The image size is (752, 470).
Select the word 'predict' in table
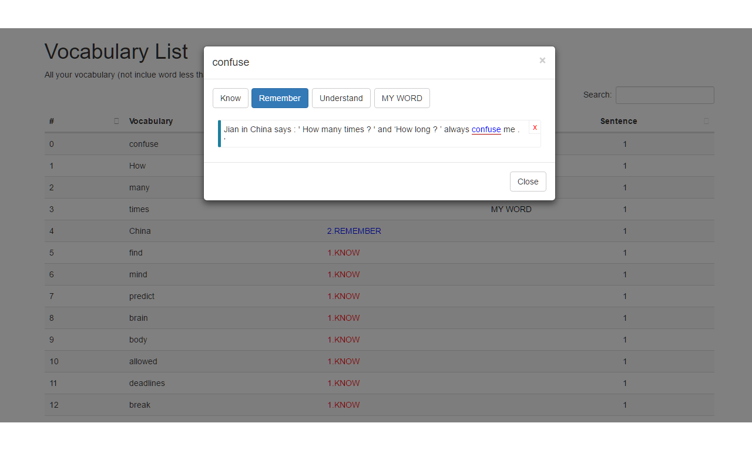tap(142, 296)
